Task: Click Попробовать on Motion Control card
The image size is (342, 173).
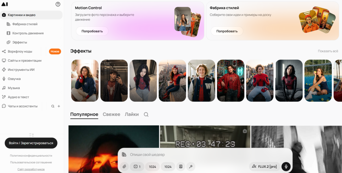Action: [92, 31]
